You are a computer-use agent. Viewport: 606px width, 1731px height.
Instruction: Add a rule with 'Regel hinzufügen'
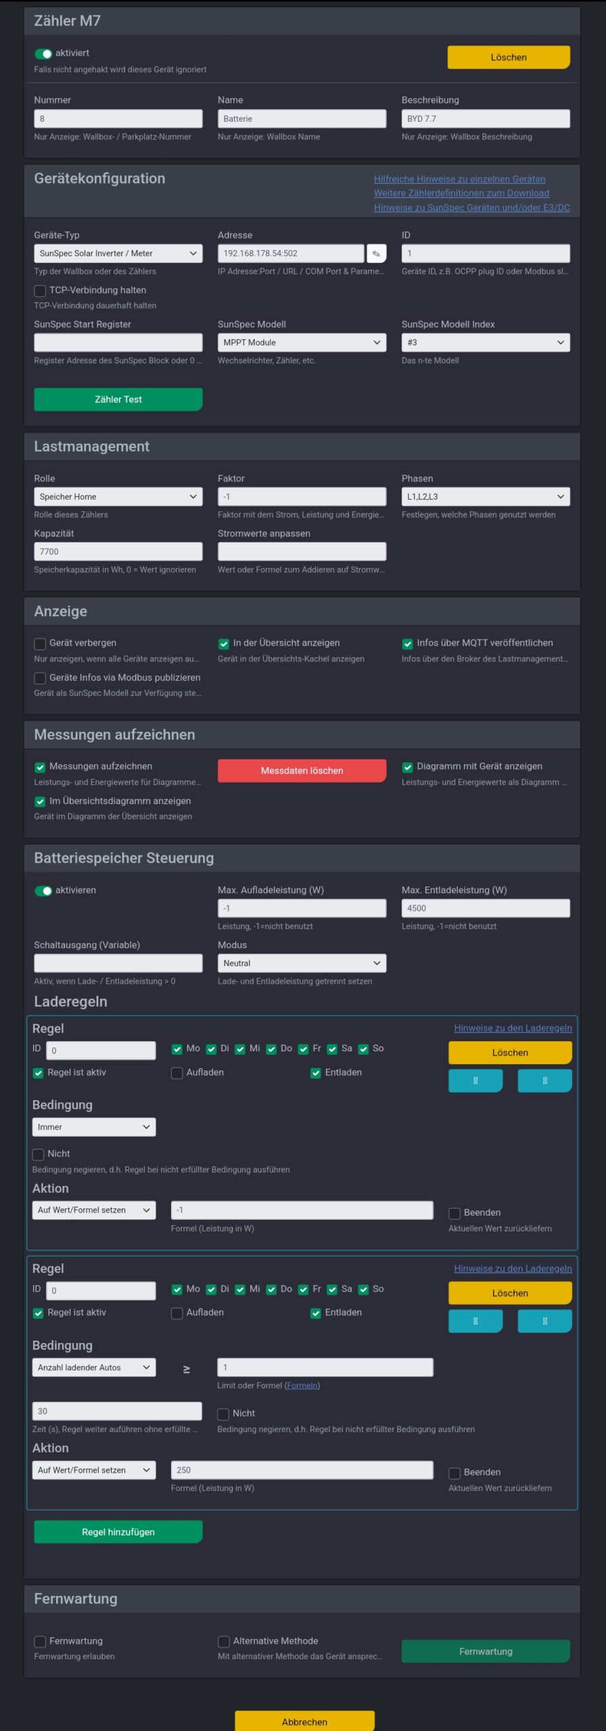point(118,1532)
